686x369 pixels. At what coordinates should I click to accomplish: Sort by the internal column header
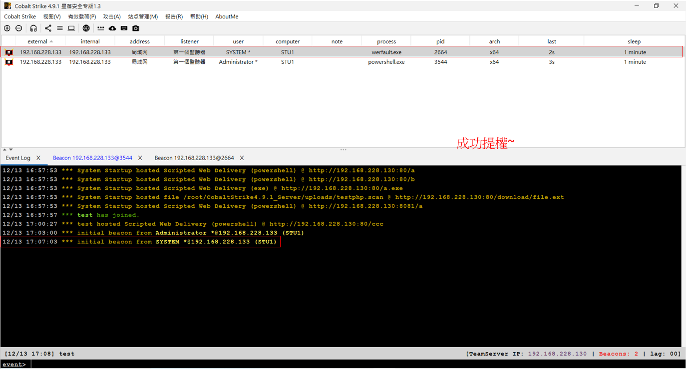90,41
